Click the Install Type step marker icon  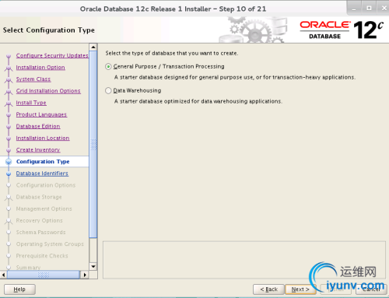coord(9,103)
